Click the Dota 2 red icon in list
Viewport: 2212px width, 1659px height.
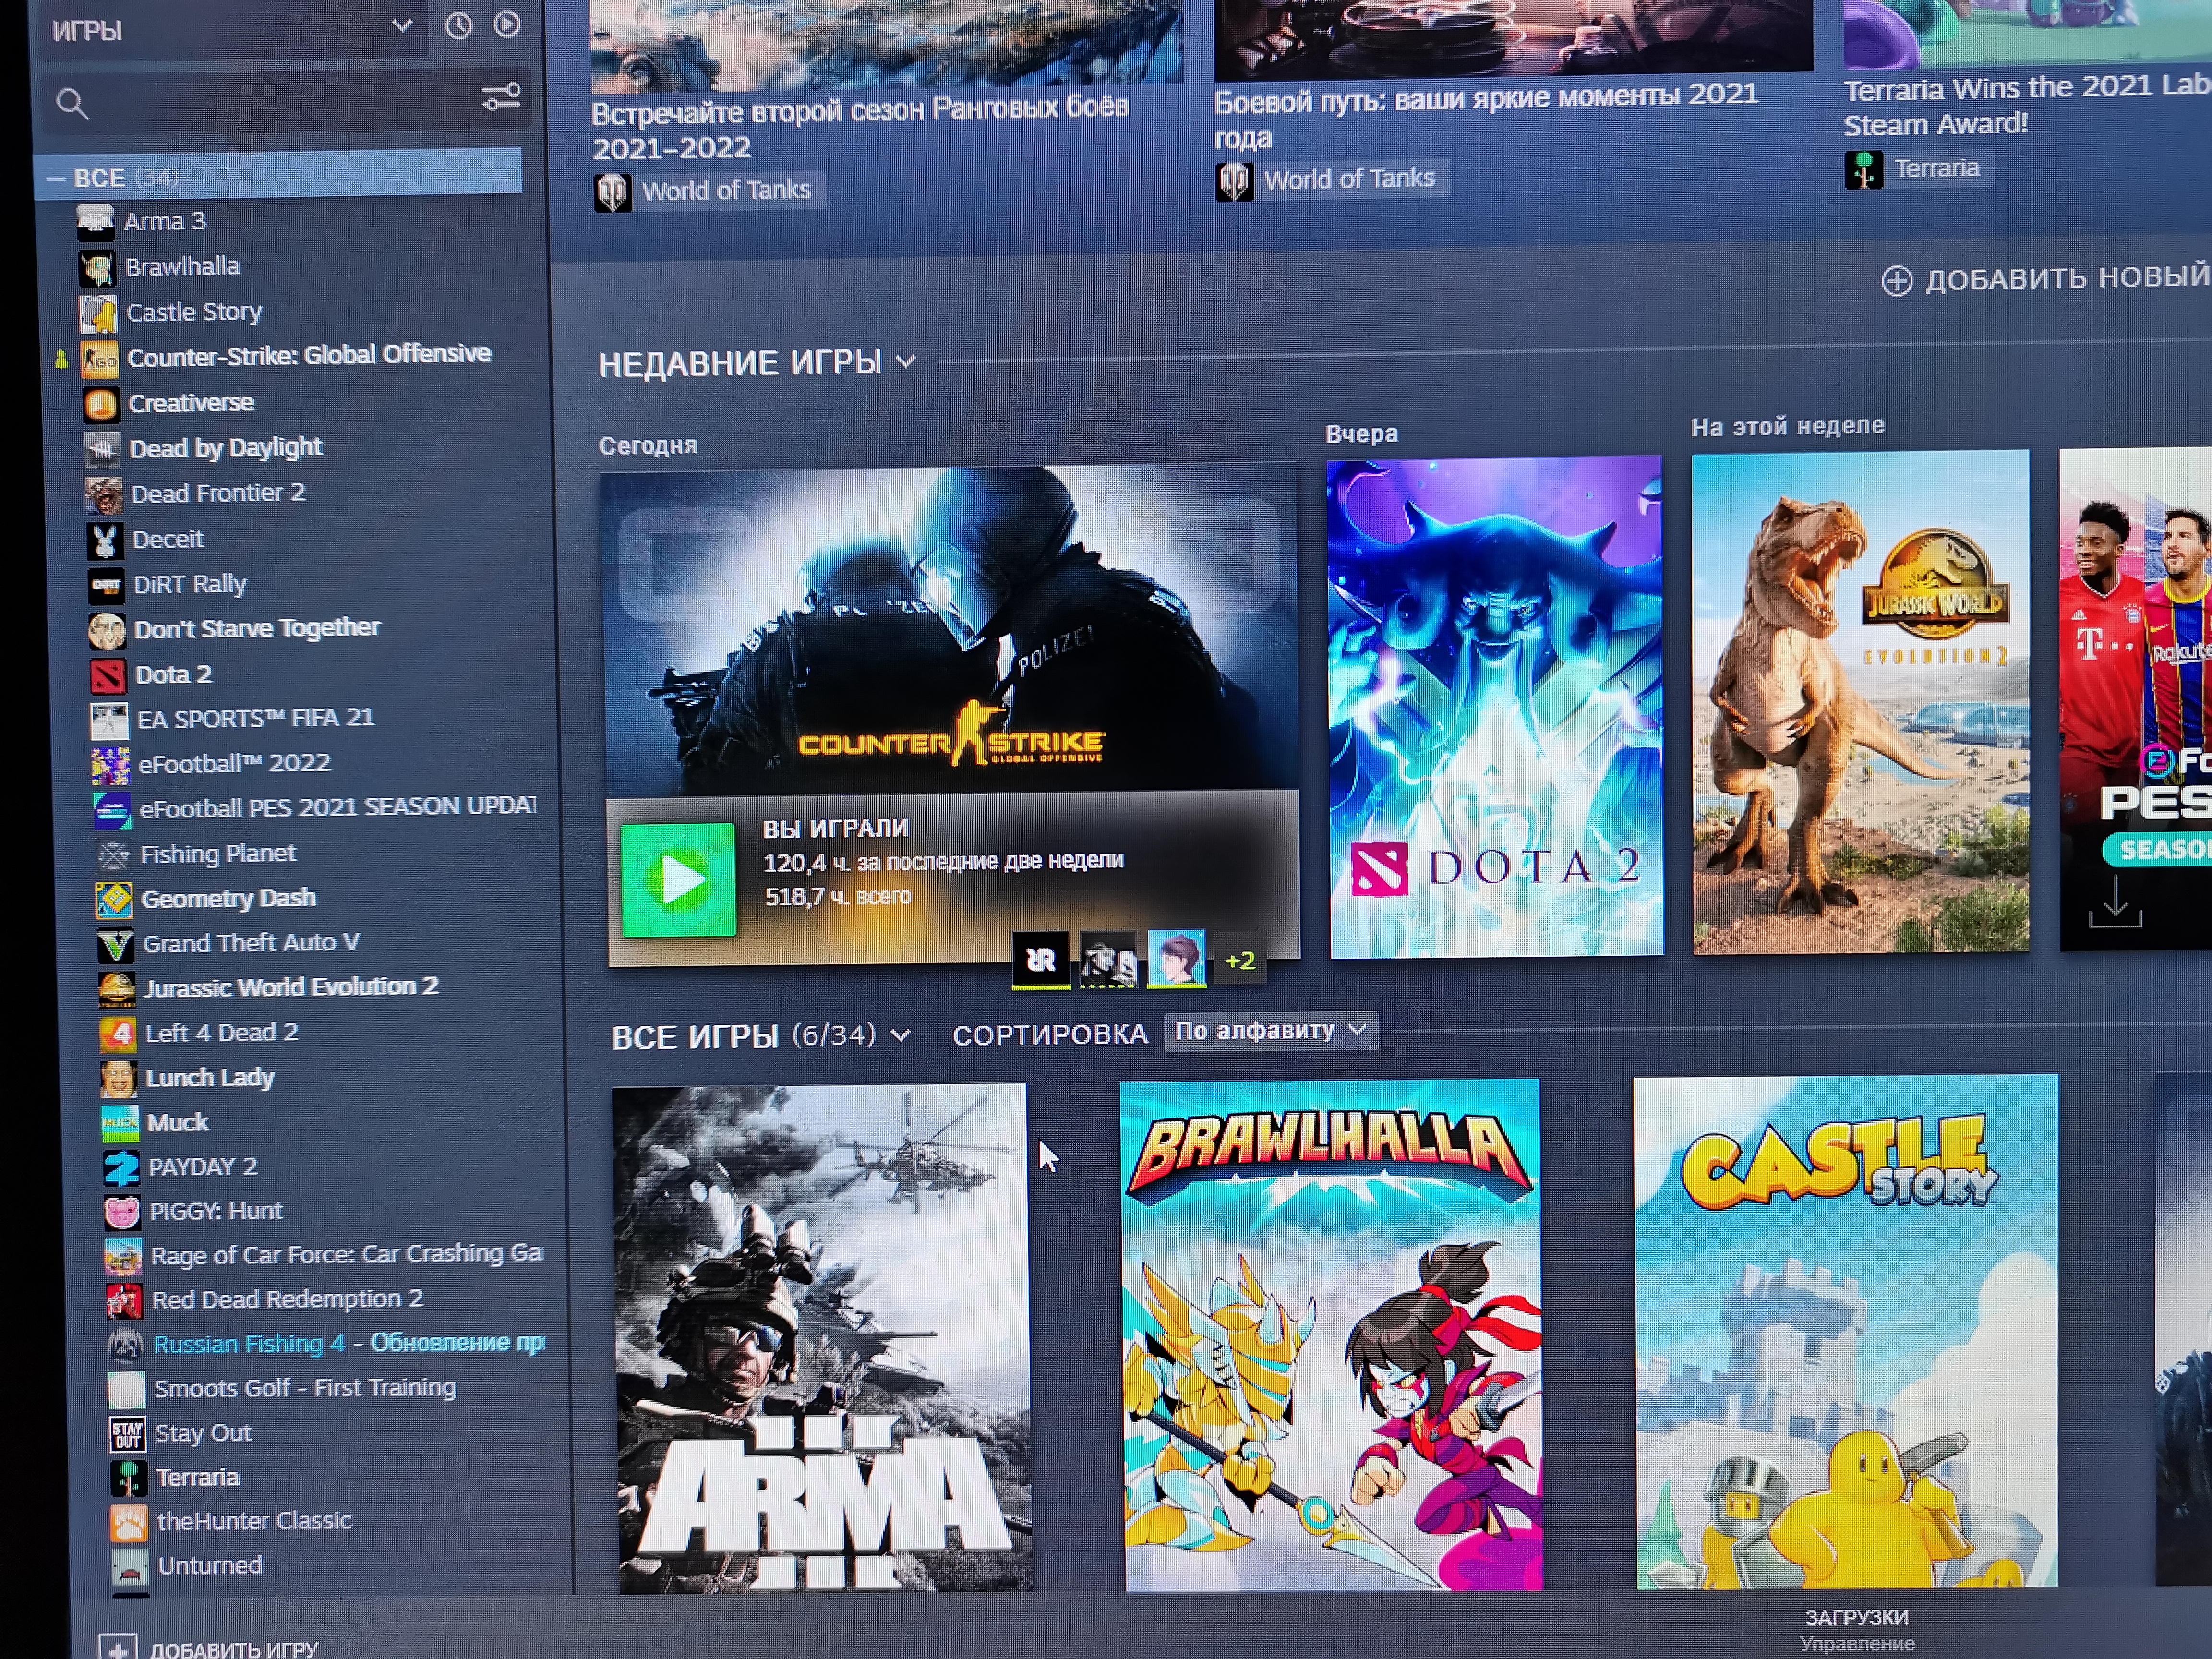point(108,676)
